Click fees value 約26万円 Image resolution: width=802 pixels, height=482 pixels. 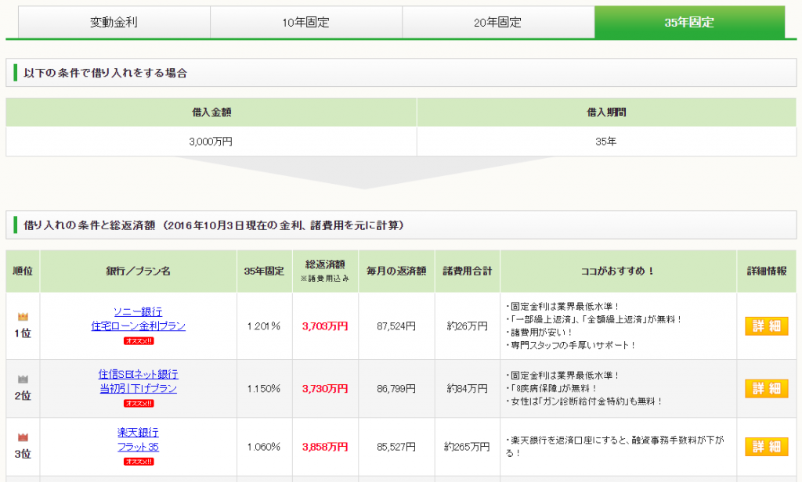coord(467,326)
